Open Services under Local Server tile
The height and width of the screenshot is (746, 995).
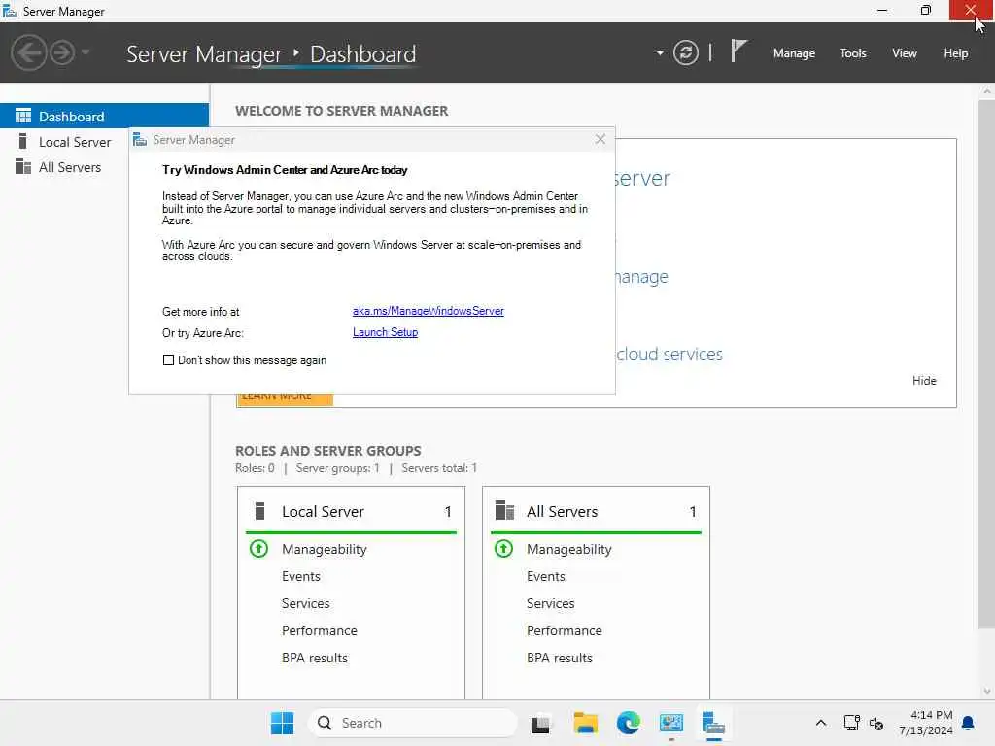305,604
